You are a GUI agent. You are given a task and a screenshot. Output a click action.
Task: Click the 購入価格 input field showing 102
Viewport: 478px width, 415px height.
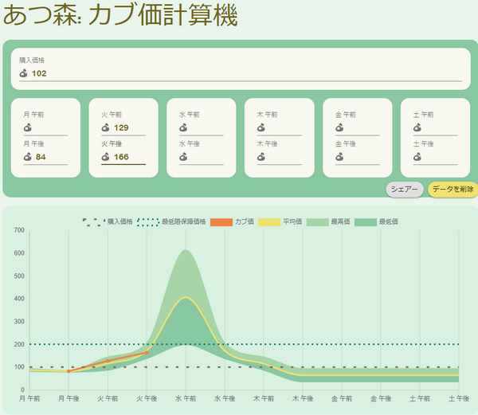241,73
